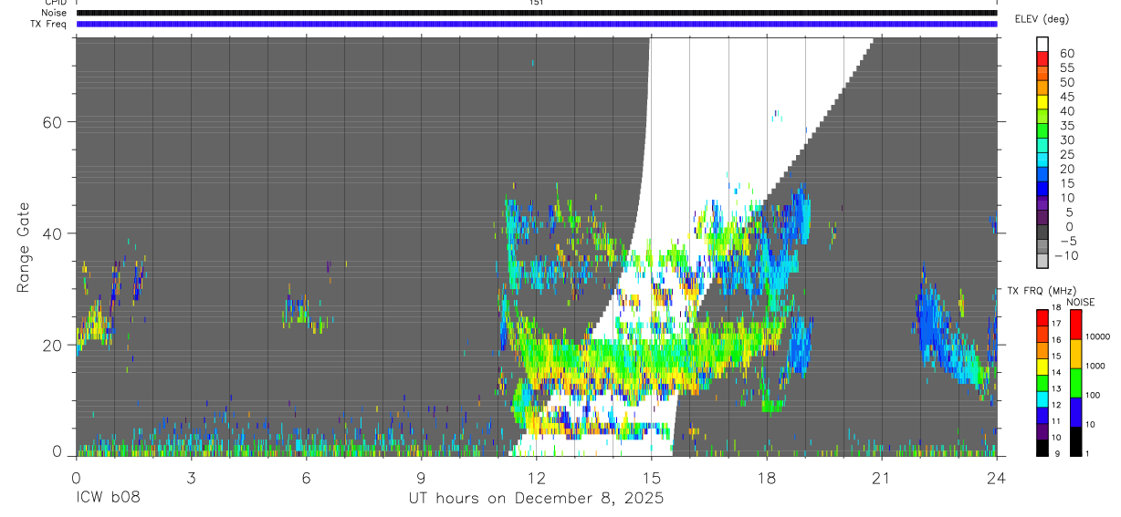Click the black swatch in TX FRQ legend
This screenshot has width=1121, height=517.
pos(1042,448)
